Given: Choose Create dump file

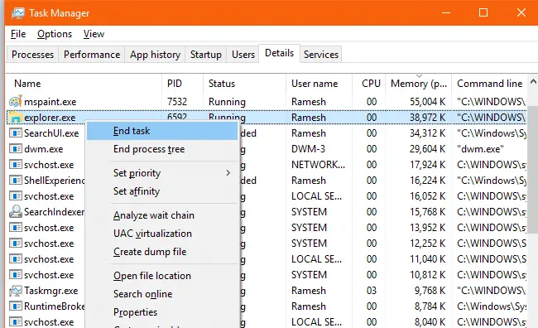Looking at the screenshot, I should point(162,252).
